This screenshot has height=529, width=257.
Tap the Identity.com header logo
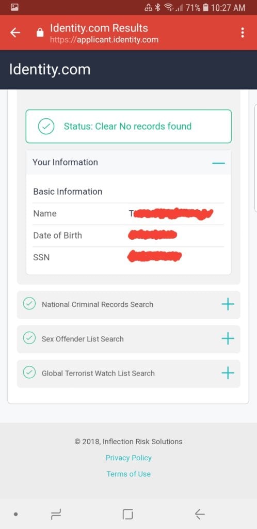[x=50, y=70]
